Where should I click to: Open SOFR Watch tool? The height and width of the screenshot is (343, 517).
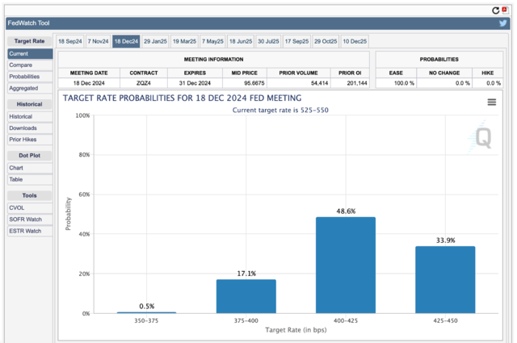click(24, 220)
